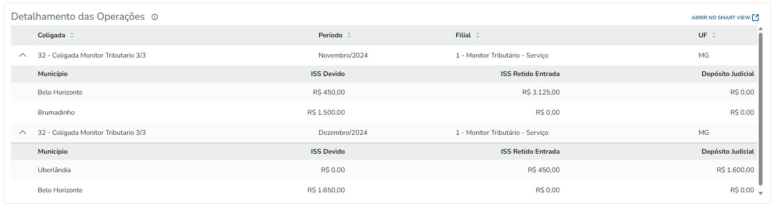
Task: Click the Filial column header label
Action: coord(463,35)
